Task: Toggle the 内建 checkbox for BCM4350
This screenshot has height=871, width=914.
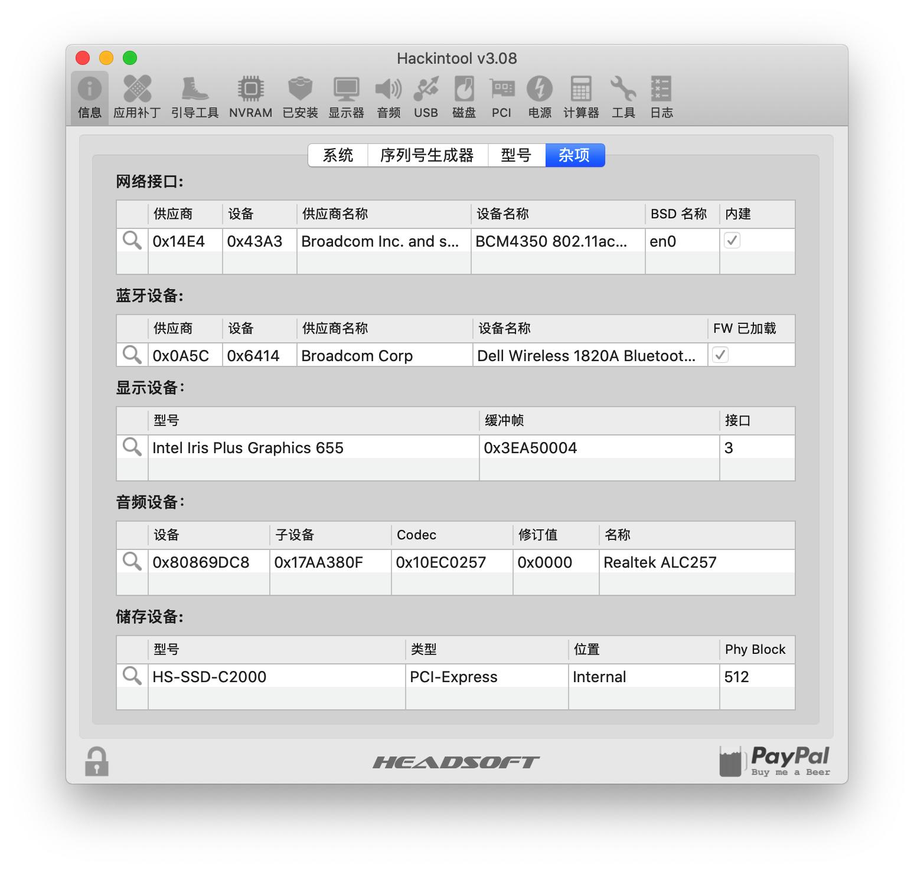Action: 733,241
